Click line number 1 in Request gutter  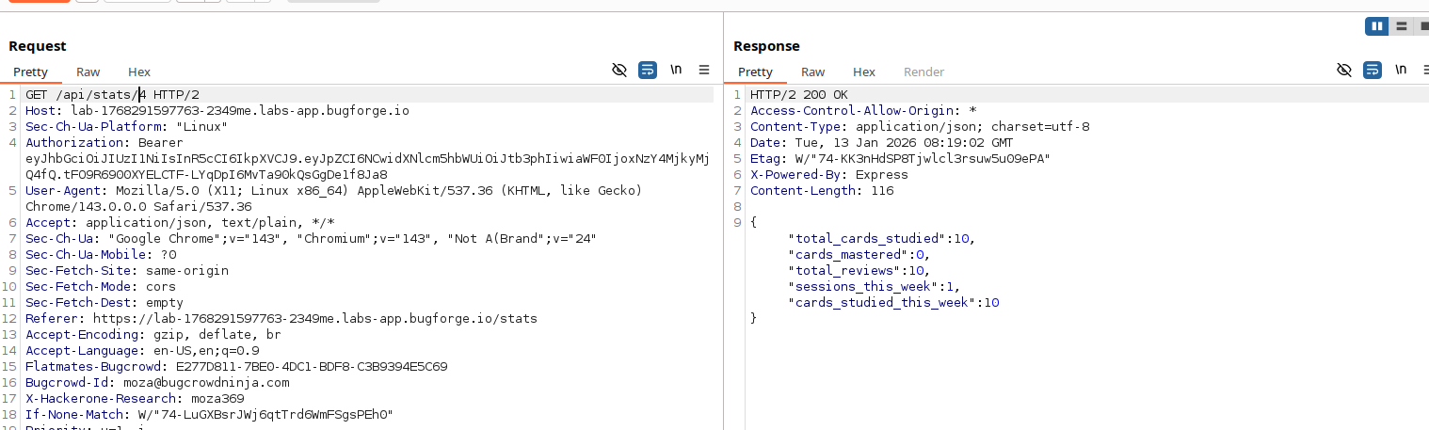pos(12,95)
